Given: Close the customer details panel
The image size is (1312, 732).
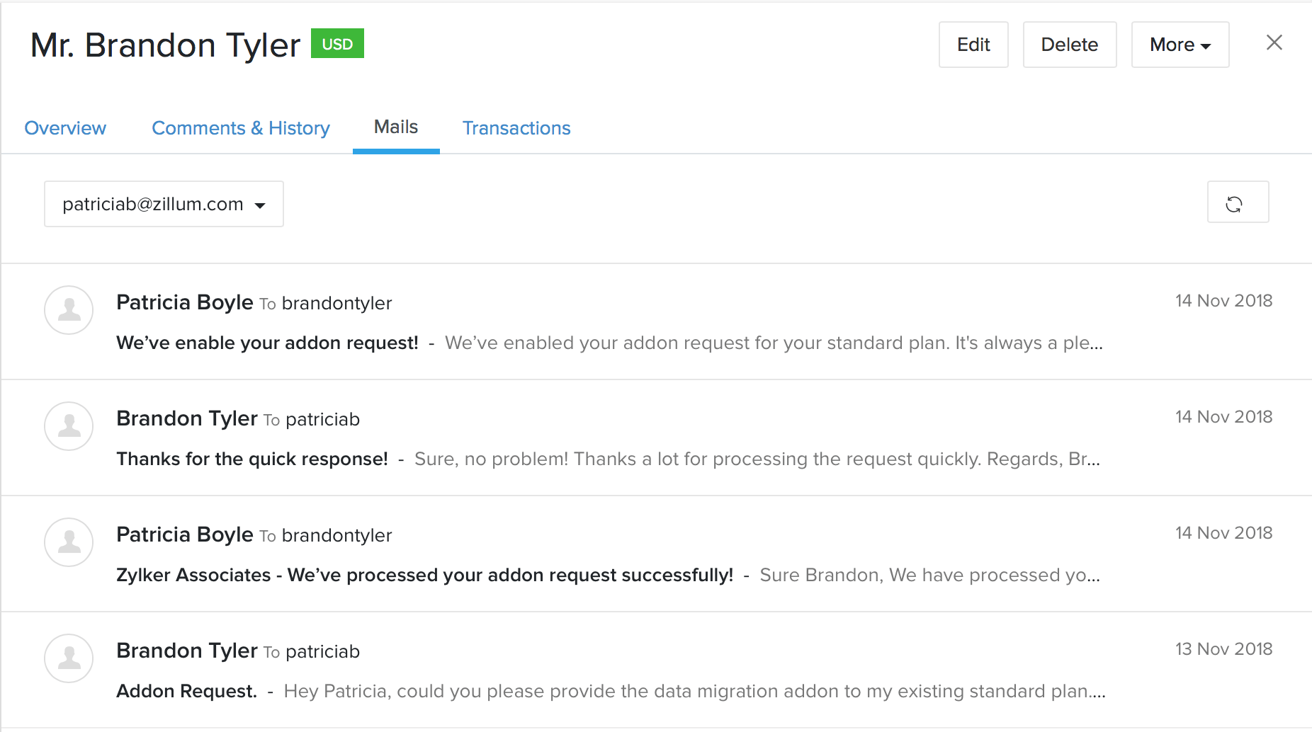Looking at the screenshot, I should tap(1274, 43).
